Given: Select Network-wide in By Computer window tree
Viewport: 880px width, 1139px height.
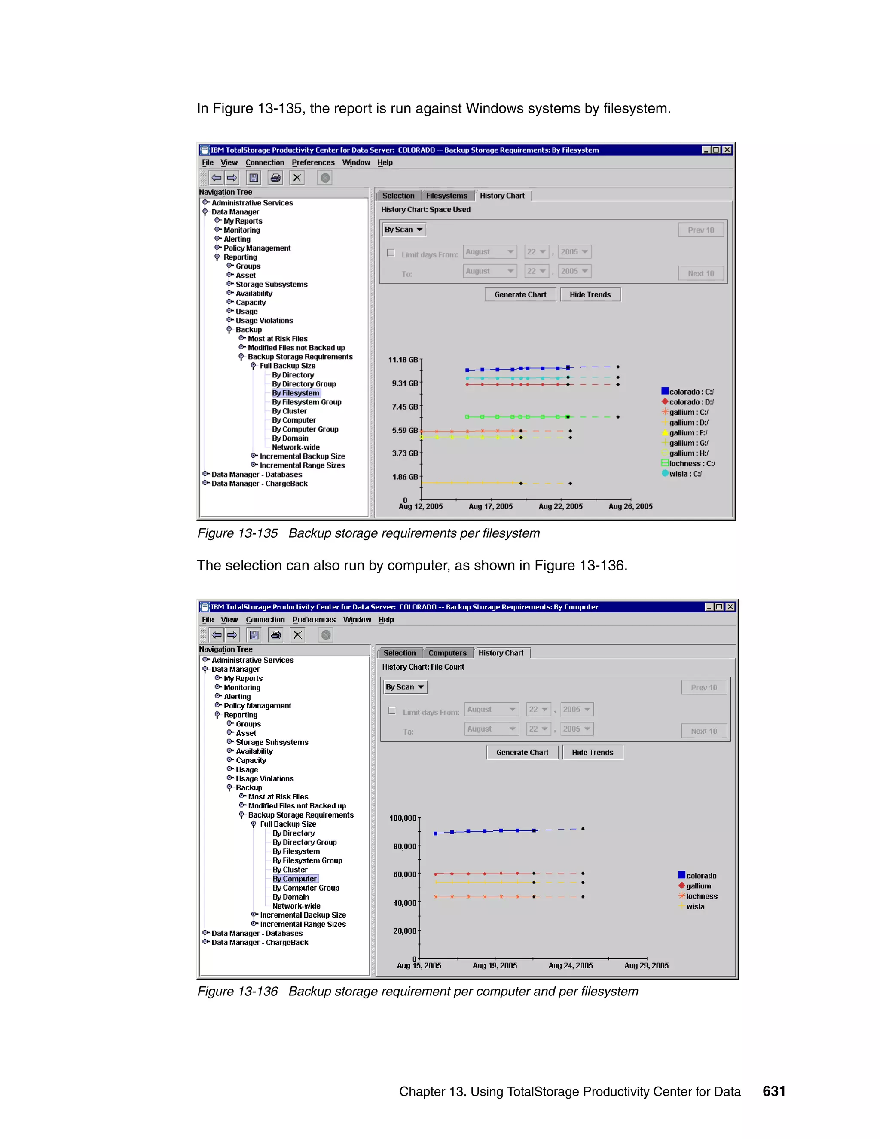Looking at the screenshot, I should click(x=296, y=906).
